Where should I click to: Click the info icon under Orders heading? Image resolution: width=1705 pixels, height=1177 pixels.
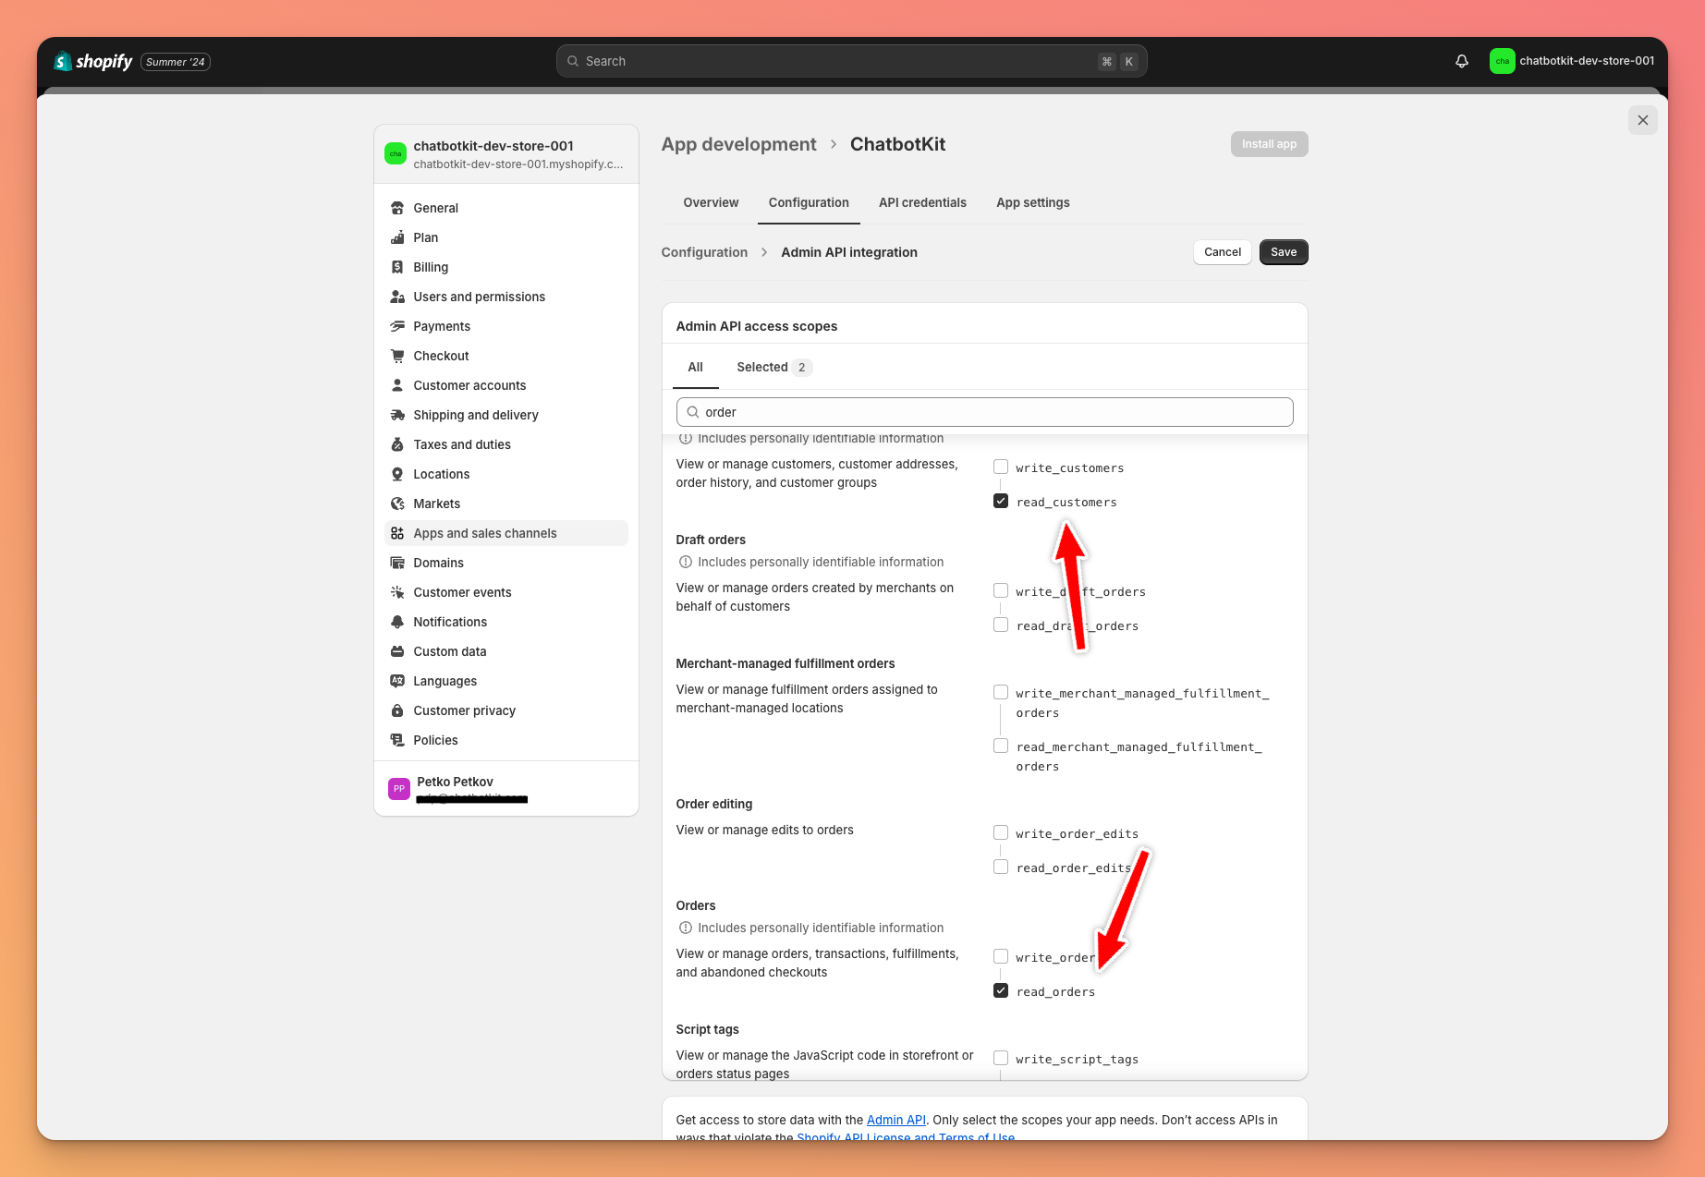click(x=686, y=928)
